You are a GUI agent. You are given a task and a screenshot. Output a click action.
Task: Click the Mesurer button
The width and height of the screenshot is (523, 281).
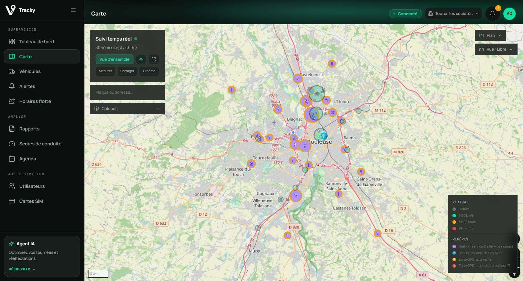click(x=105, y=71)
